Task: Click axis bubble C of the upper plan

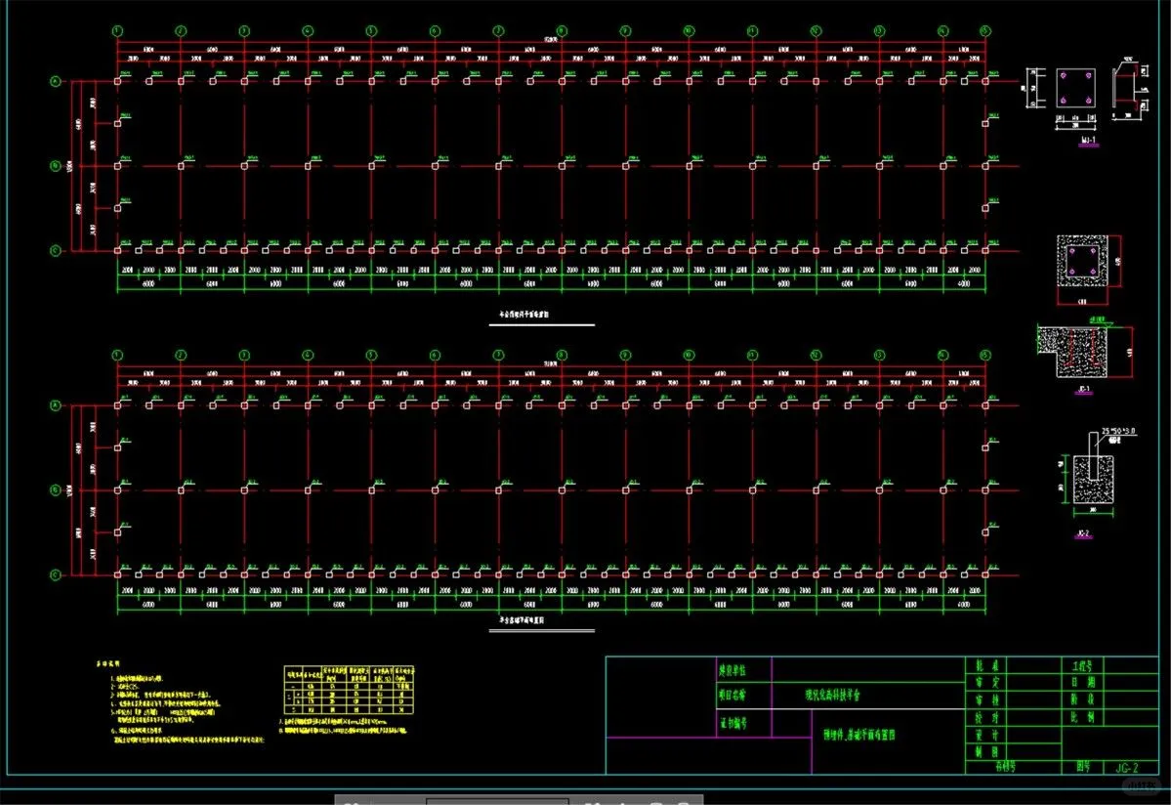Action: (x=56, y=251)
